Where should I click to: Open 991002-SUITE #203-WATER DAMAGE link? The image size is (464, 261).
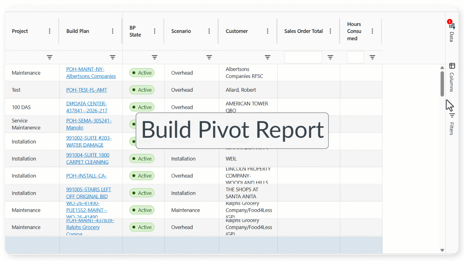[x=89, y=141]
